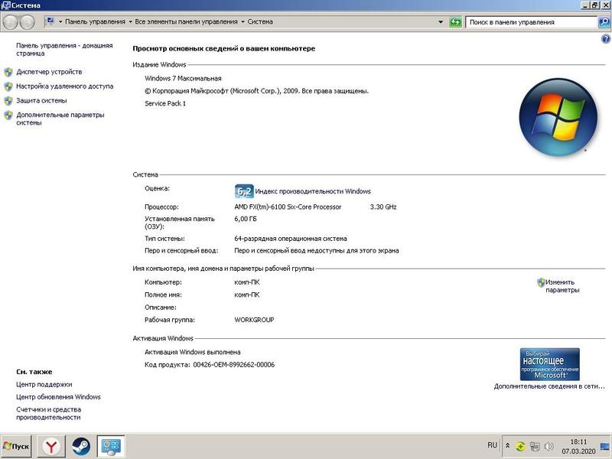Click the Back navigation arrow button
The width and height of the screenshot is (612, 459).
click(11, 22)
